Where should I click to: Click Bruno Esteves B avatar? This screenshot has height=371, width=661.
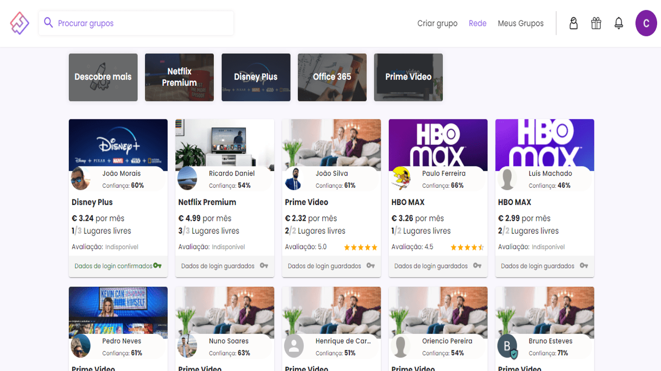tap(507, 346)
